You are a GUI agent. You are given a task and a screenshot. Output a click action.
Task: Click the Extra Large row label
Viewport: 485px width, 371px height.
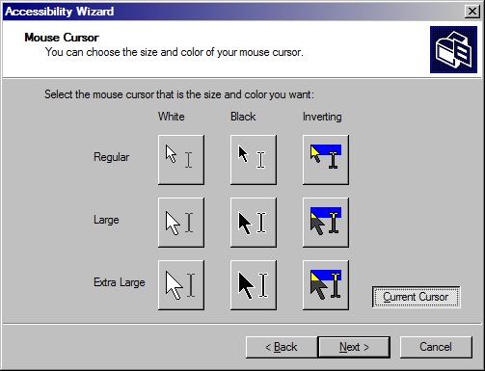tap(120, 282)
